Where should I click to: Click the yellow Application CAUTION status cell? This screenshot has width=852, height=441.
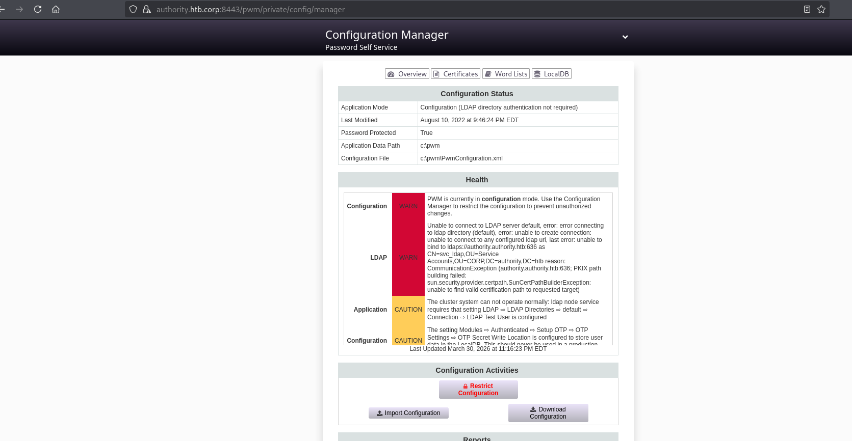408,310
